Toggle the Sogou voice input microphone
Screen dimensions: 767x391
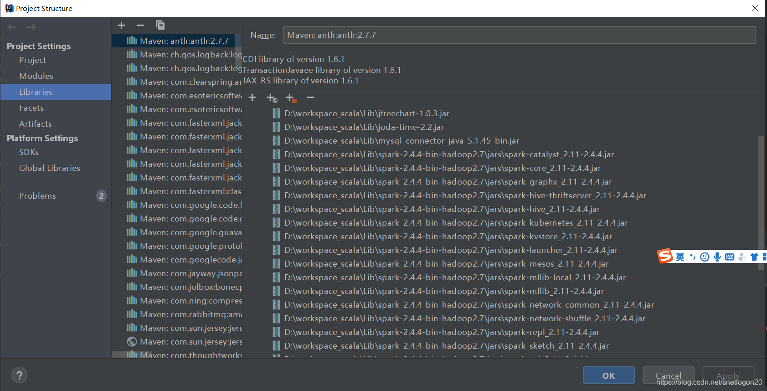tap(717, 257)
